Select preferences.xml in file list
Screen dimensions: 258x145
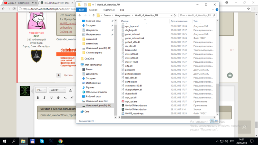point(133,74)
